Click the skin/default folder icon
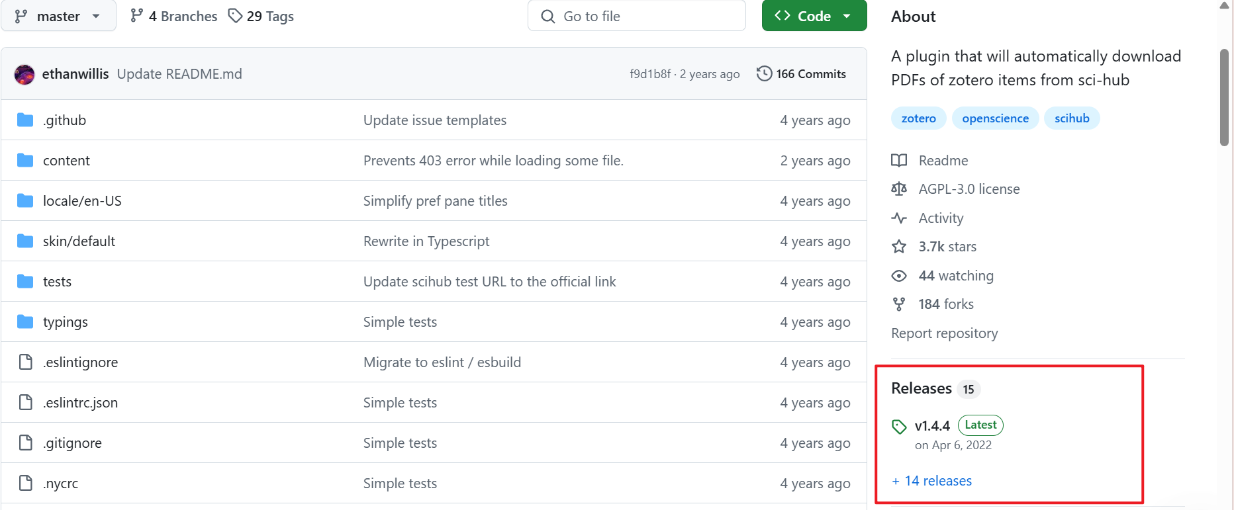The image size is (1234, 510). (25, 241)
